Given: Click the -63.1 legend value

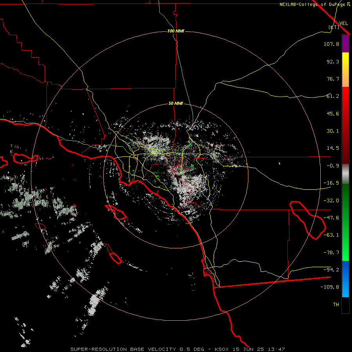Looking at the screenshot, I should (331, 235).
